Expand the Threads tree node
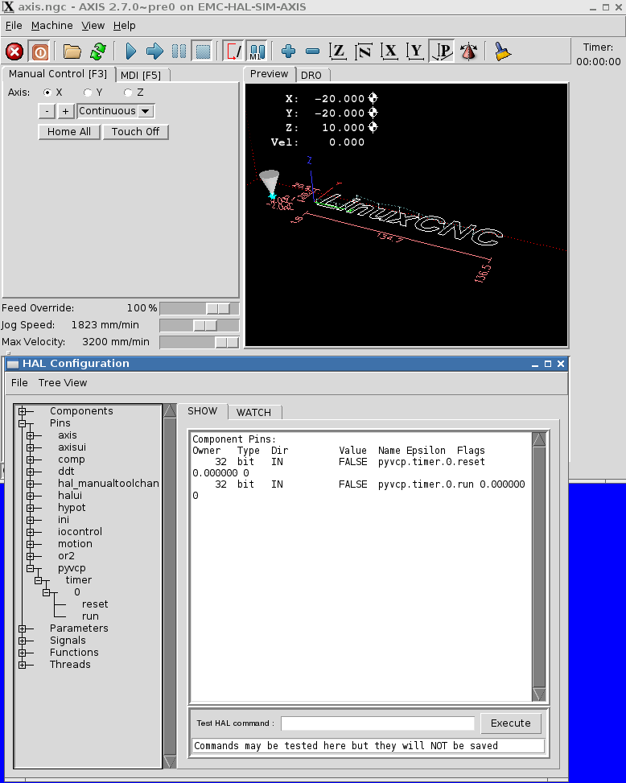Image resolution: width=626 pixels, height=783 pixels. point(22,665)
